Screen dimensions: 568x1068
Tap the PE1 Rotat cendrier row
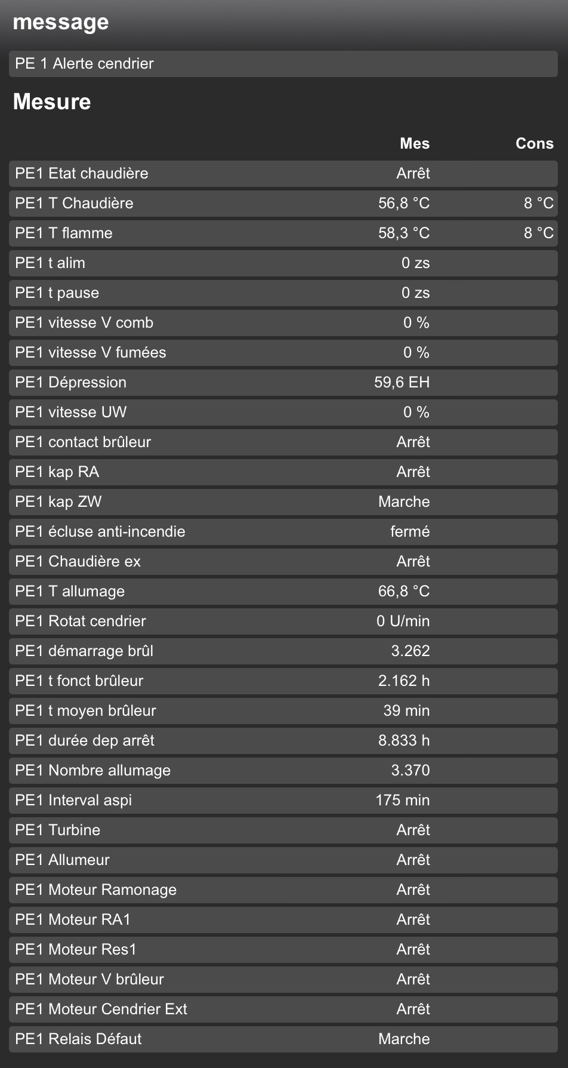pyautogui.click(x=283, y=621)
